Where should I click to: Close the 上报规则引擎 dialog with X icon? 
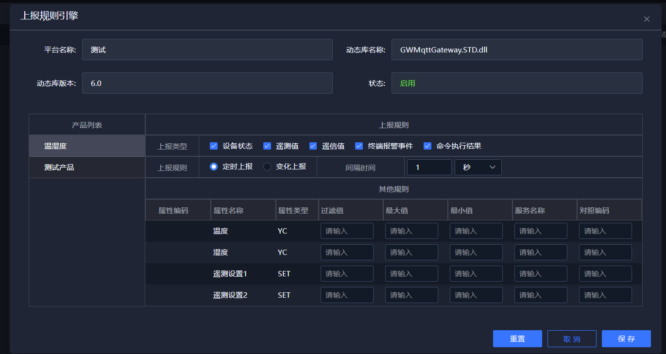(647, 19)
